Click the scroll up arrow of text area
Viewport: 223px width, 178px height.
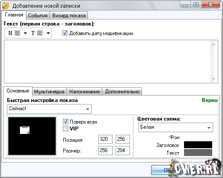click(x=214, y=44)
